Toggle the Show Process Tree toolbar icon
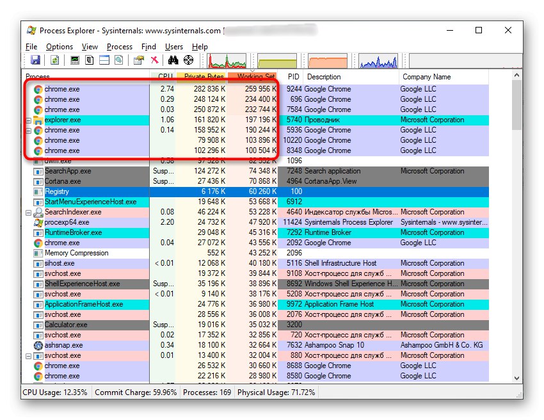The image size is (544, 420). [90, 60]
